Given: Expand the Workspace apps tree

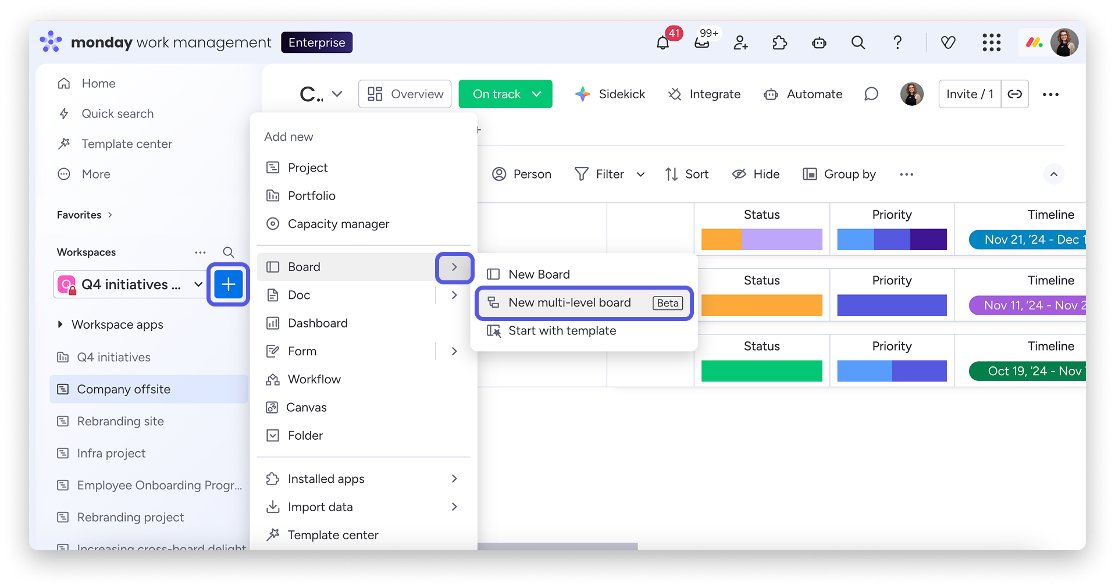Looking at the screenshot, I should [60, 325].
